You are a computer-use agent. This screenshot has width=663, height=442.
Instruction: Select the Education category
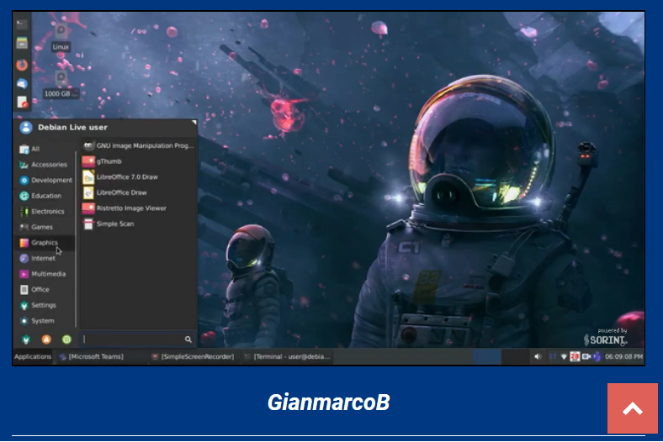coord(45,196)
